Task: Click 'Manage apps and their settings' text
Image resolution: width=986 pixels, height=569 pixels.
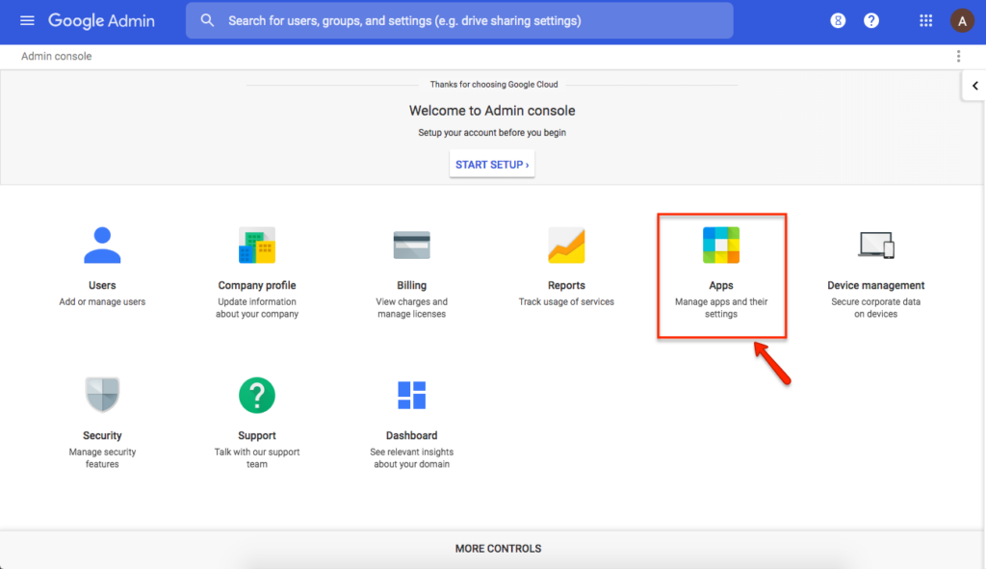Action: (x=720, y=308)
